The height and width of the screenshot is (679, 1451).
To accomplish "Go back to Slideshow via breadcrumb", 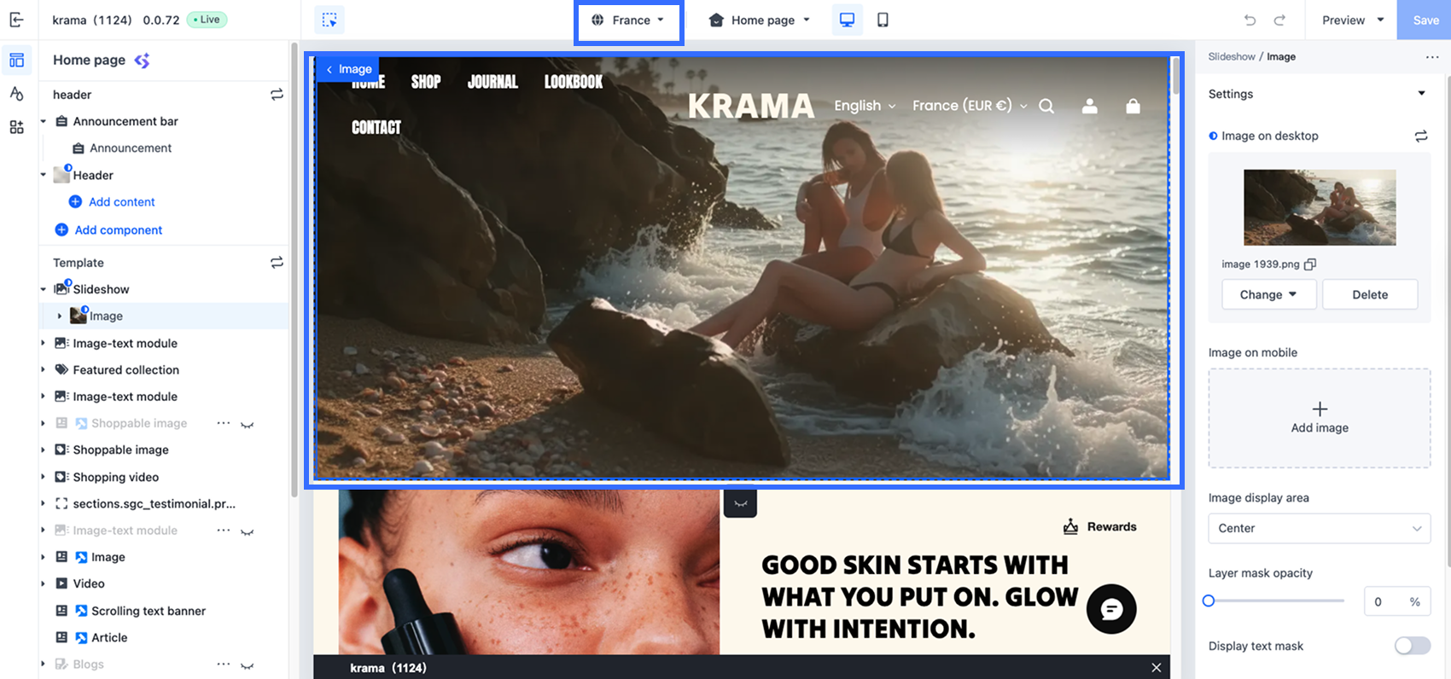I will click(1232, 57).
